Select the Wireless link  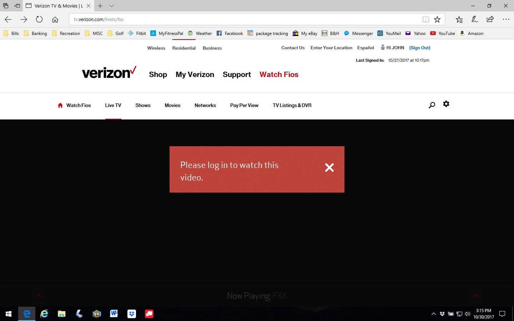click(x=156, y=48)
